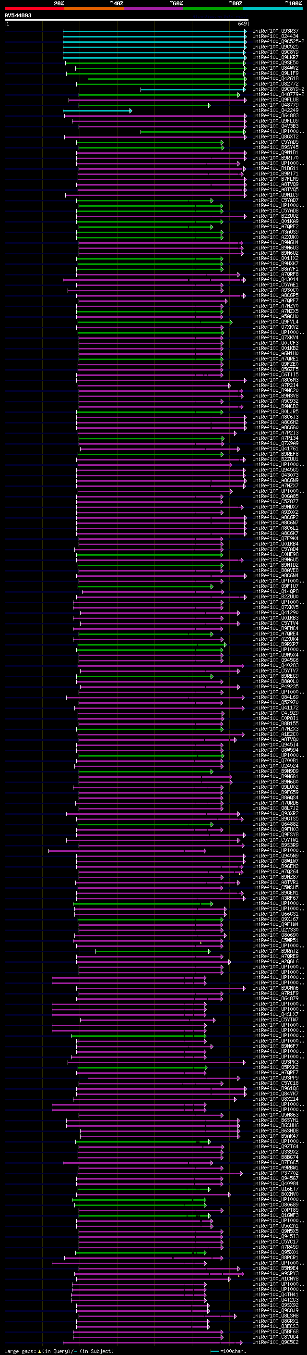Open the UniRef100_Q9C5C2 hit label
Screen dimensions: 307x1355
[x=275, y=1343]
